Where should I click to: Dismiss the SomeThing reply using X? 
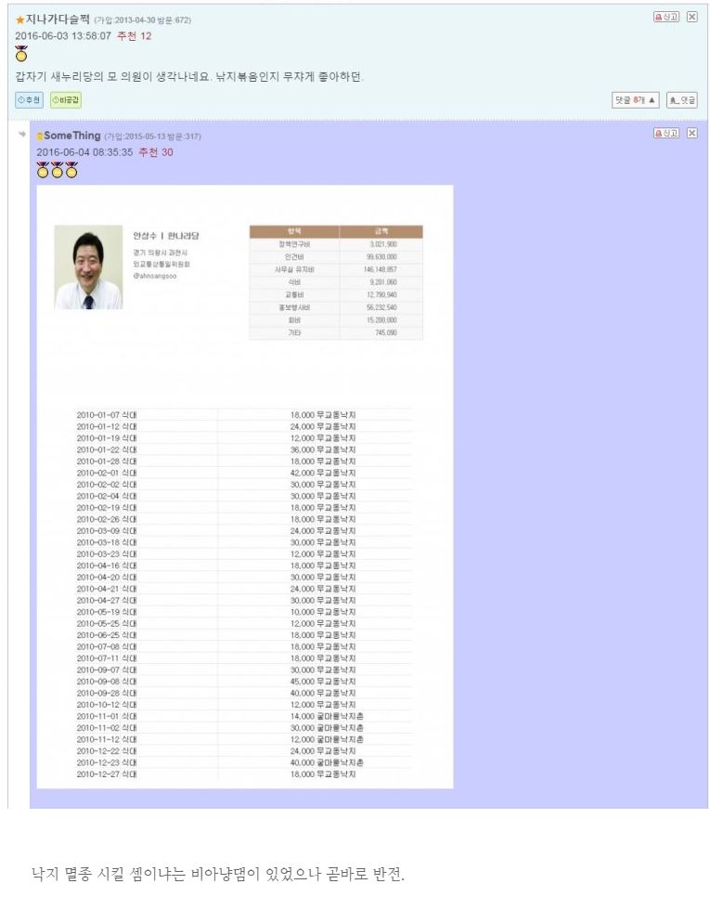[691, 134]
